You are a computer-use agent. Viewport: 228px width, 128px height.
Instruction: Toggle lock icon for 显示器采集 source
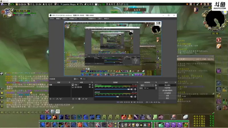(x=92, y=87)
